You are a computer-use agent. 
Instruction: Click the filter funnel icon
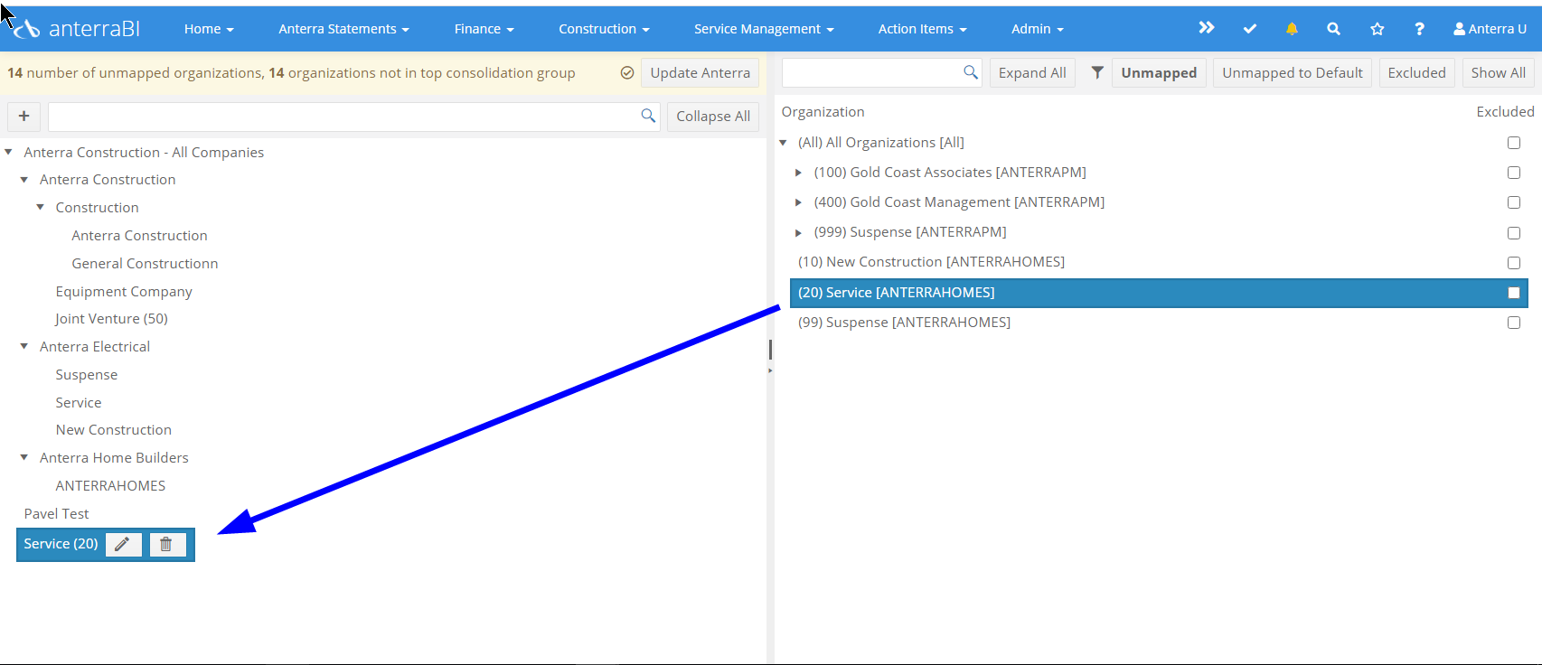pyautogui.click(x=1097, y=72)
